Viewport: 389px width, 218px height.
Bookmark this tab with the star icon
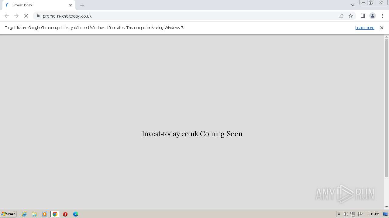coord(351,16)
